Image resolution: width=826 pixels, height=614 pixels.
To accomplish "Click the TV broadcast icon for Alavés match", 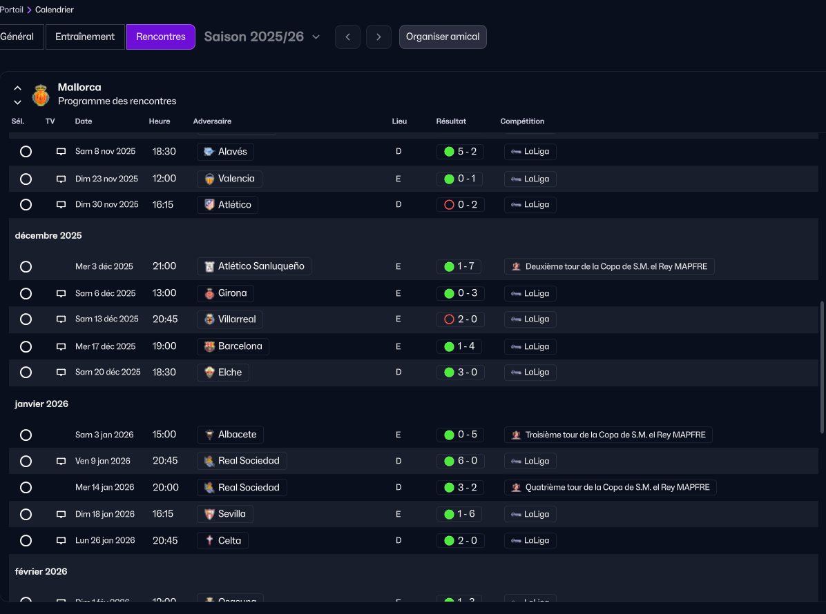I will click(61, 152).
